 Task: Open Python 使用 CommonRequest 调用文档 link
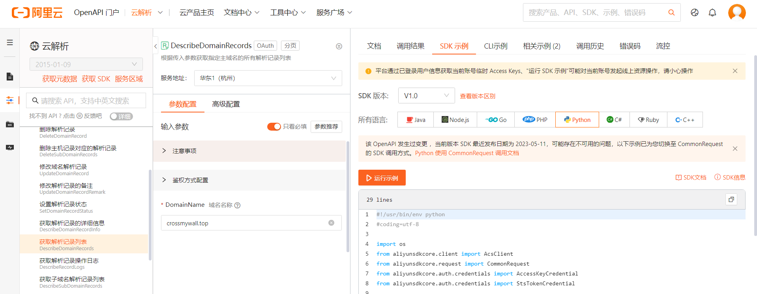point(467,153)
